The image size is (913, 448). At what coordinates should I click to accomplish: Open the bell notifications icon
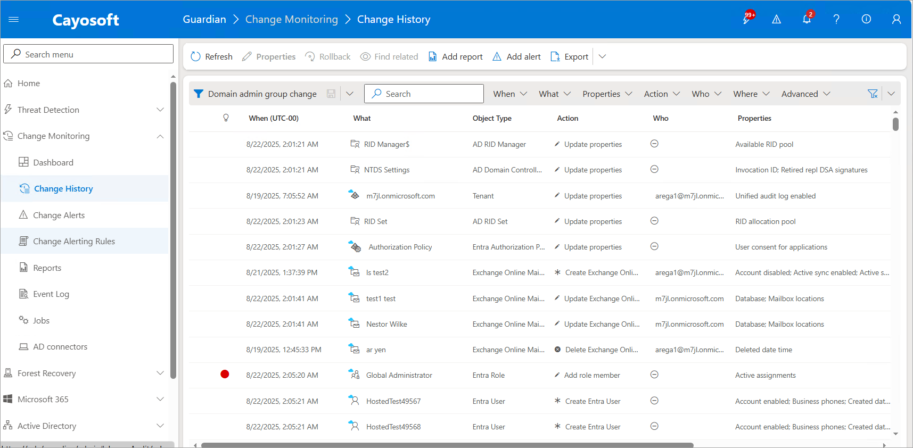pyautogui.click(x=807, y=19)
